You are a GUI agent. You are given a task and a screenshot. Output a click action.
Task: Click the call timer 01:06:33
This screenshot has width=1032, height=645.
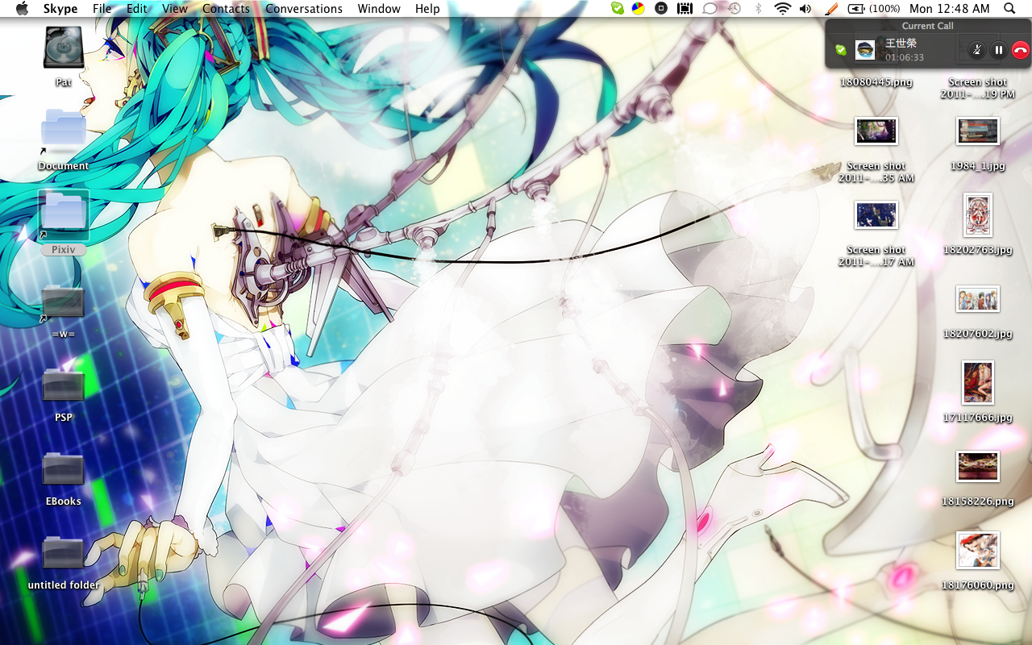(x=905, y=58)
